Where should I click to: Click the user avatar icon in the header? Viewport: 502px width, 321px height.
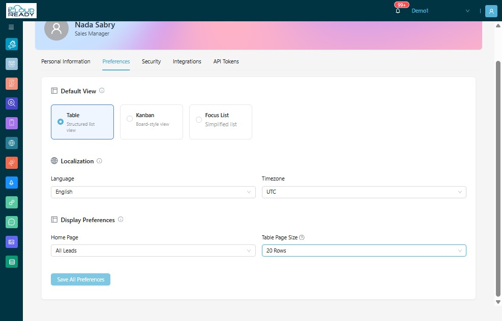click(x=491, y=11)
